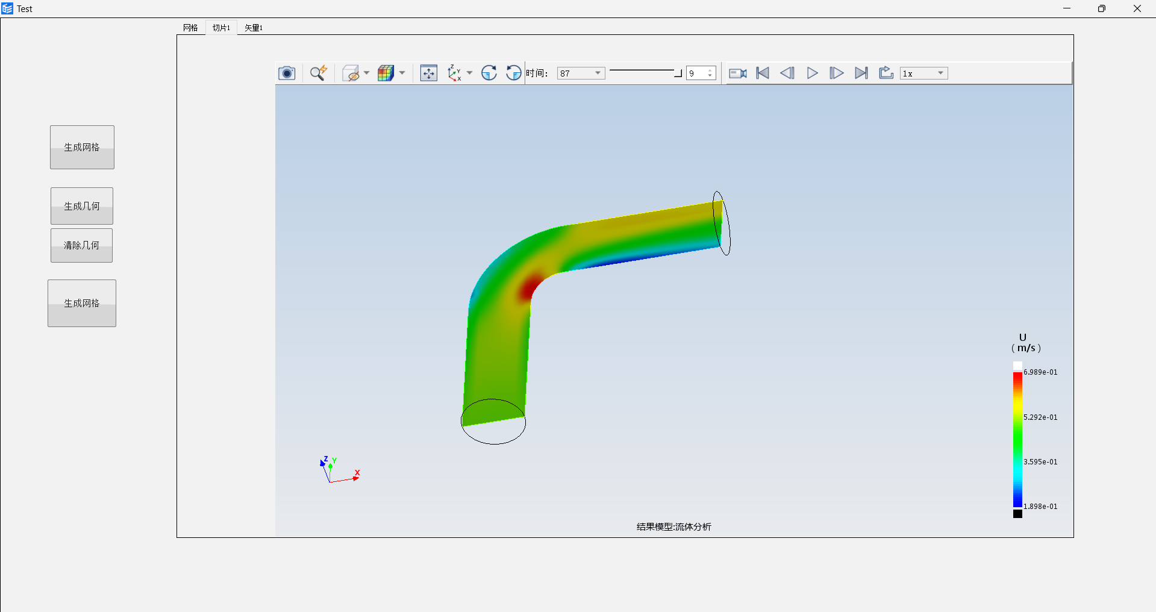Select the 切片1 tab
This screenshot has height=612, width=1156.
[221, 28]
